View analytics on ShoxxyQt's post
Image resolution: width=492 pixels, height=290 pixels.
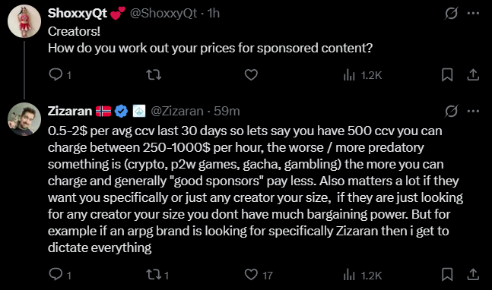click(x=363, y=75)
